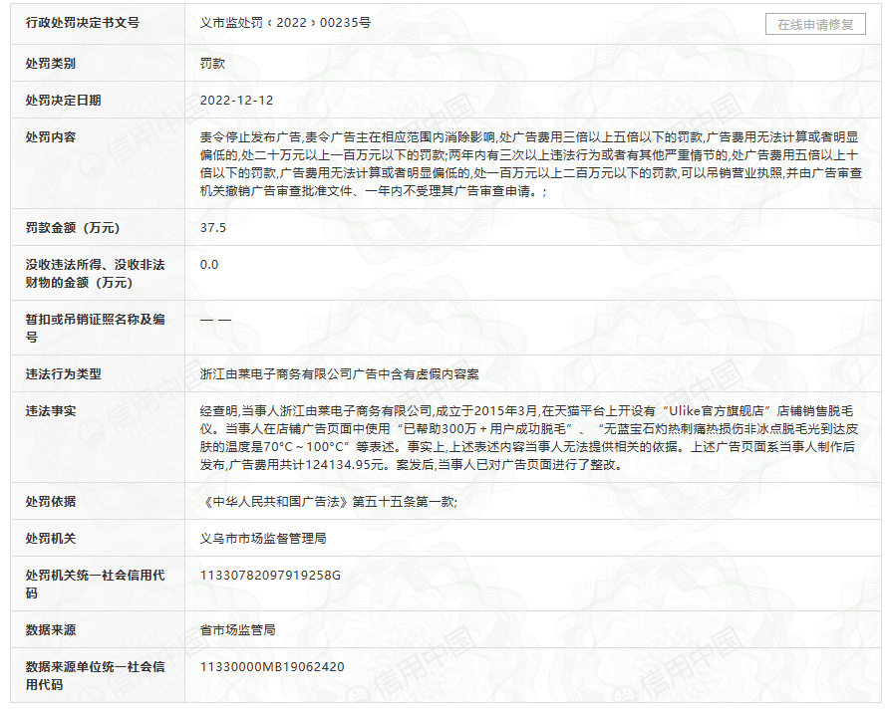Click the 处罚类别 value 罚款
The width and height of the screenshot is (887, 711).
pos(212,64)
